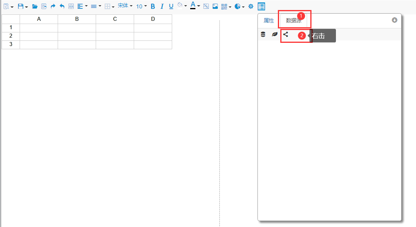Toggle underline formatting

click(171, 6)
